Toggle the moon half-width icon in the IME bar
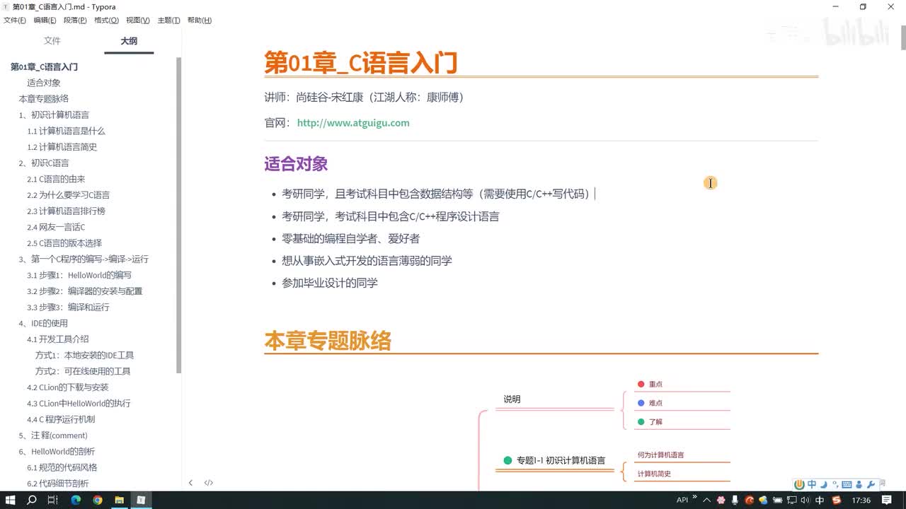Screen dimensions: 906x509 [823, 484]
